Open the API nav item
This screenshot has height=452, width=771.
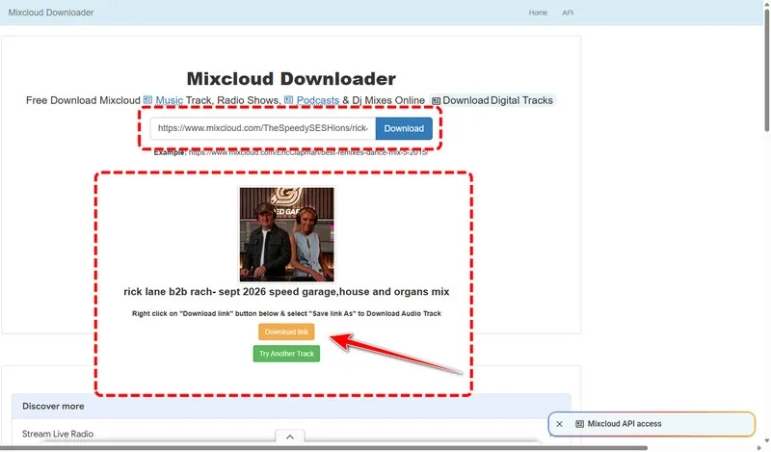point(568,13)
